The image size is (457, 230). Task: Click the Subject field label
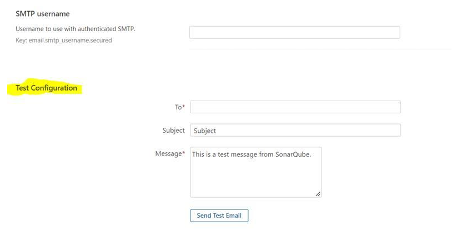(173, 131)
